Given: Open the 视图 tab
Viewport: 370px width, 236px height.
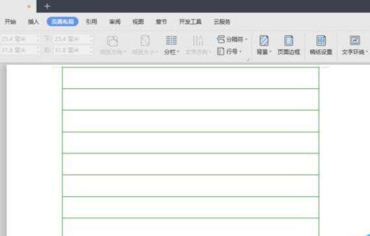Looking at the screenshot, I should pyautogui.click(x=138, y=21).
